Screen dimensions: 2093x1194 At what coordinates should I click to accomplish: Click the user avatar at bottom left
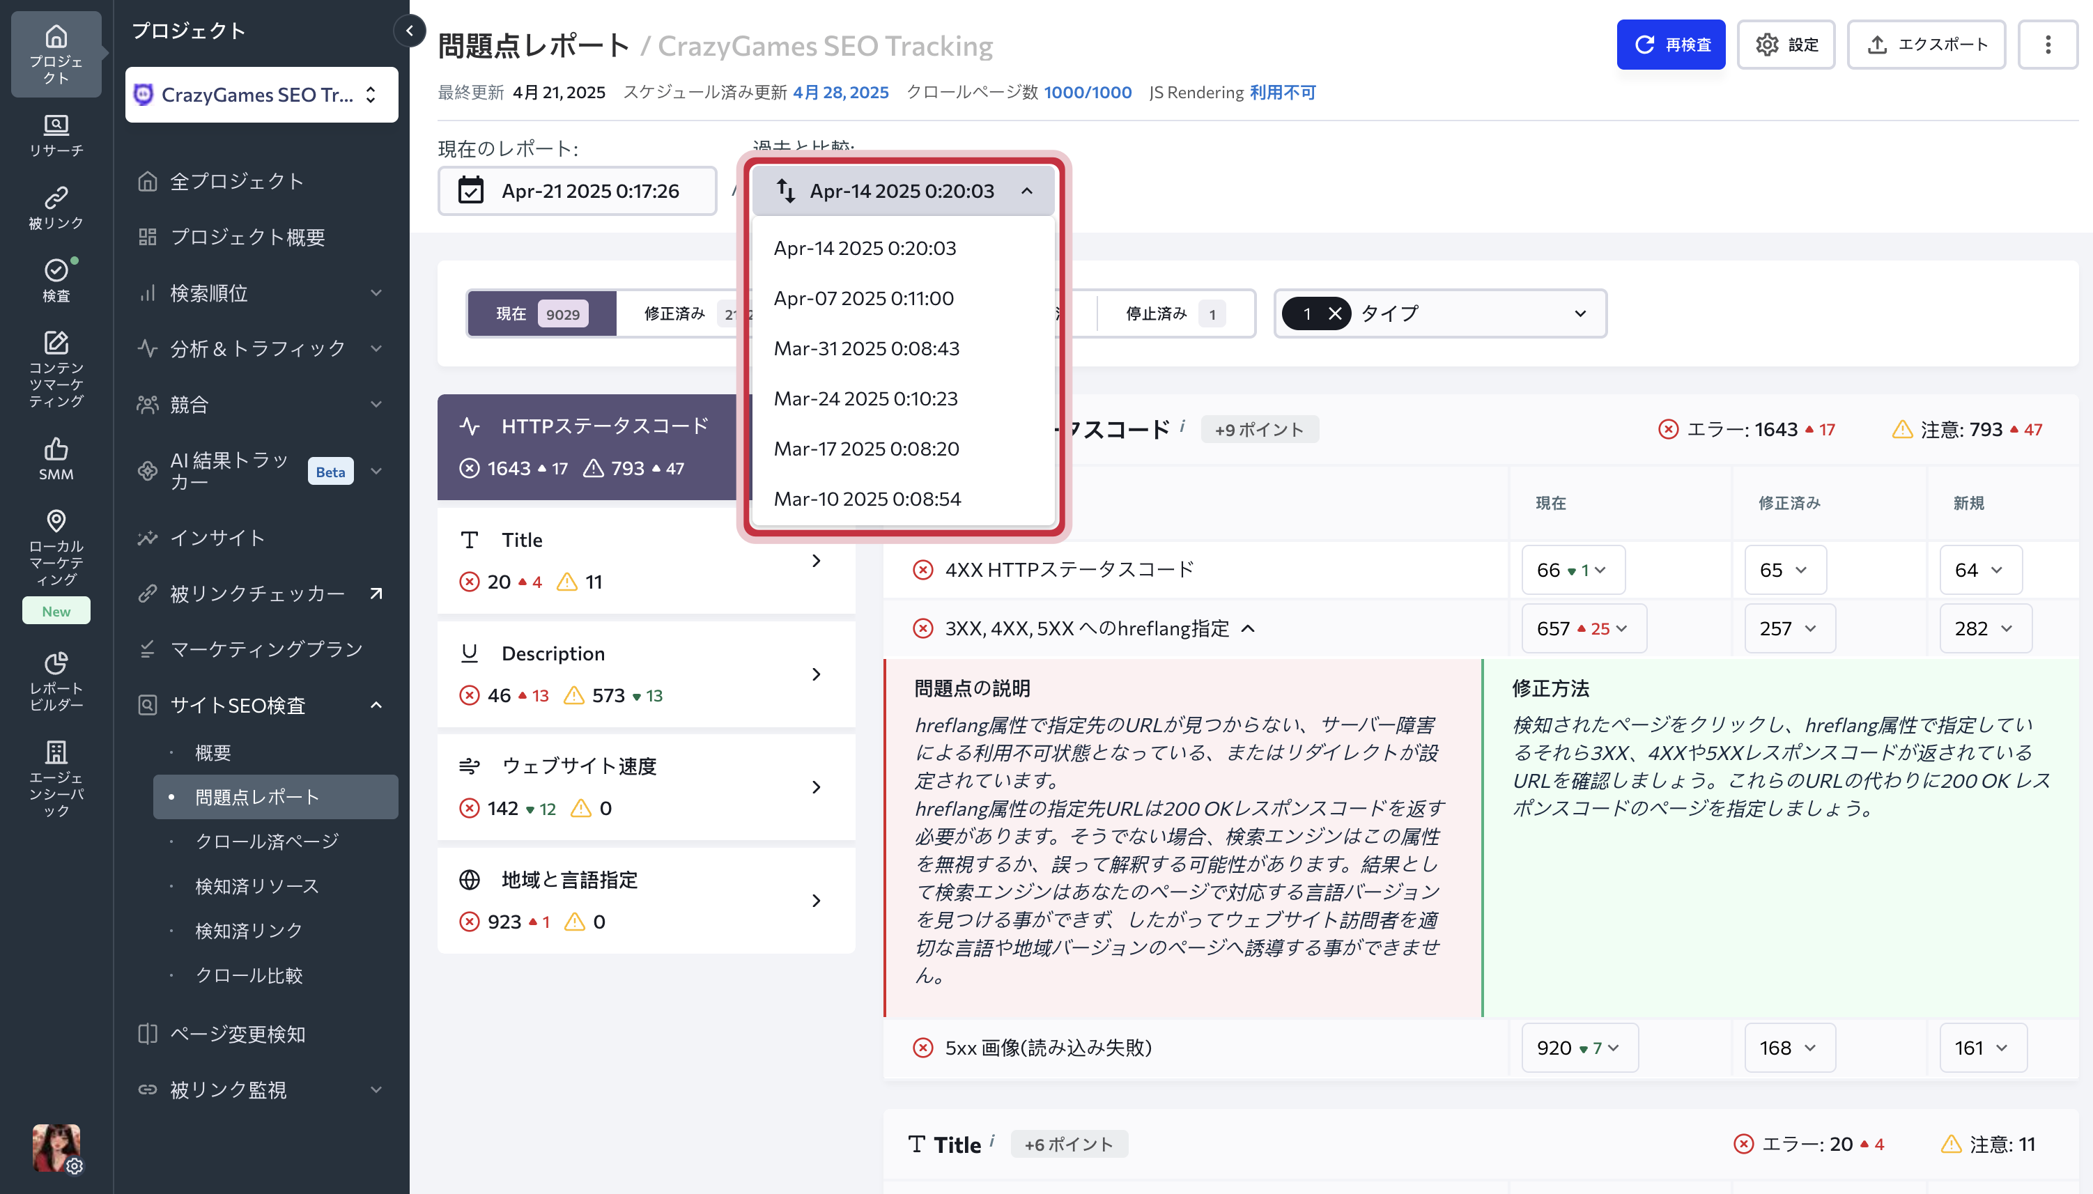pyautogui.click(x=56, y=1147)
